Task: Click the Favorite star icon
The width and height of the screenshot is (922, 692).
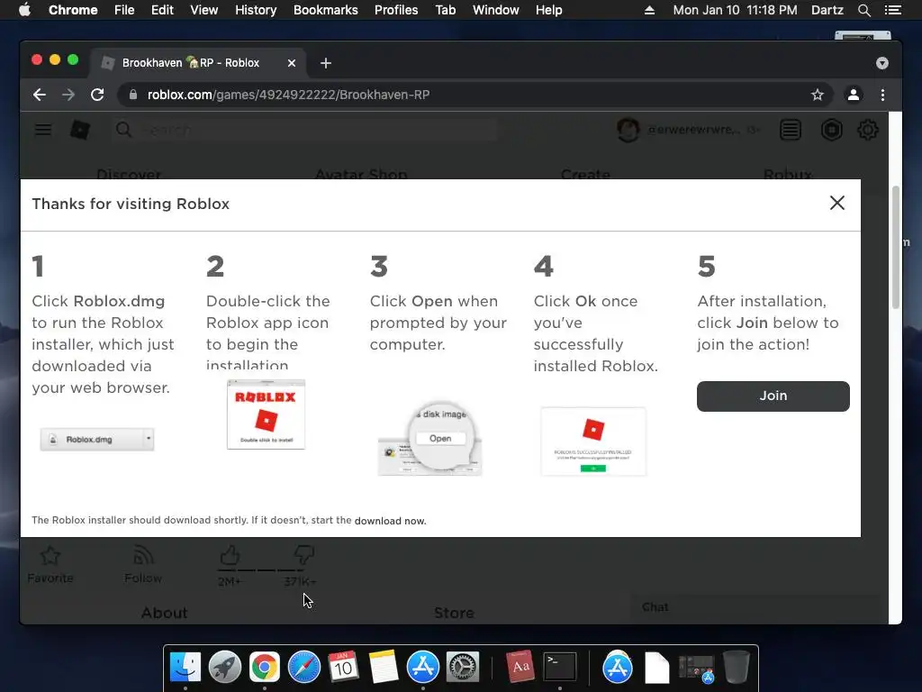Action: coord(50,555)
